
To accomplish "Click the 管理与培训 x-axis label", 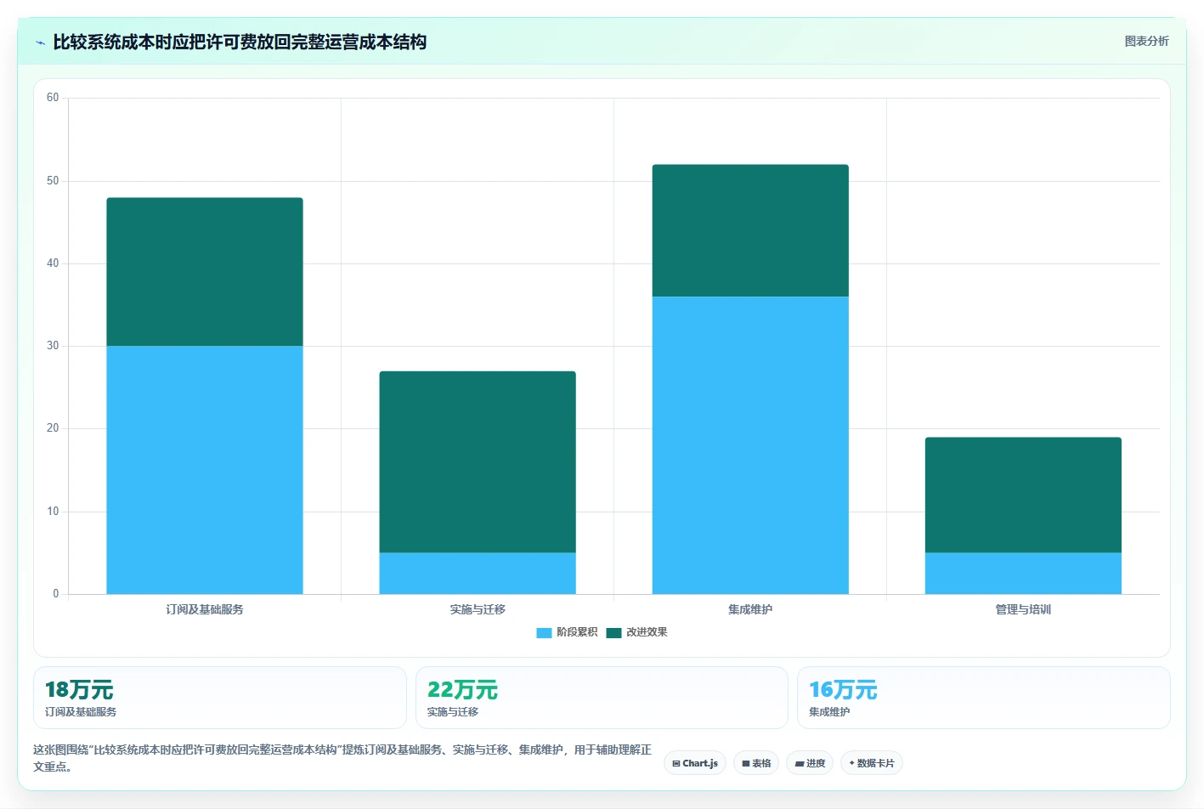I will (1023, 609).
